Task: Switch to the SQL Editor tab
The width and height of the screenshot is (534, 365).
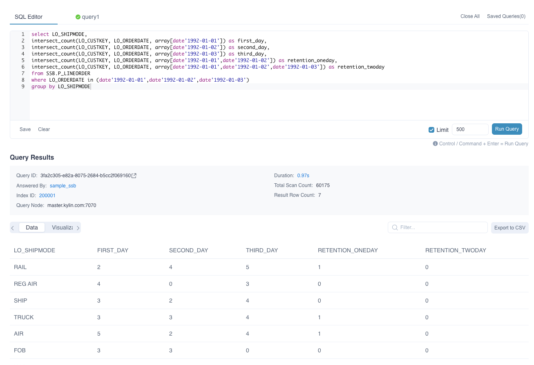Action: [x=29, y=17]
